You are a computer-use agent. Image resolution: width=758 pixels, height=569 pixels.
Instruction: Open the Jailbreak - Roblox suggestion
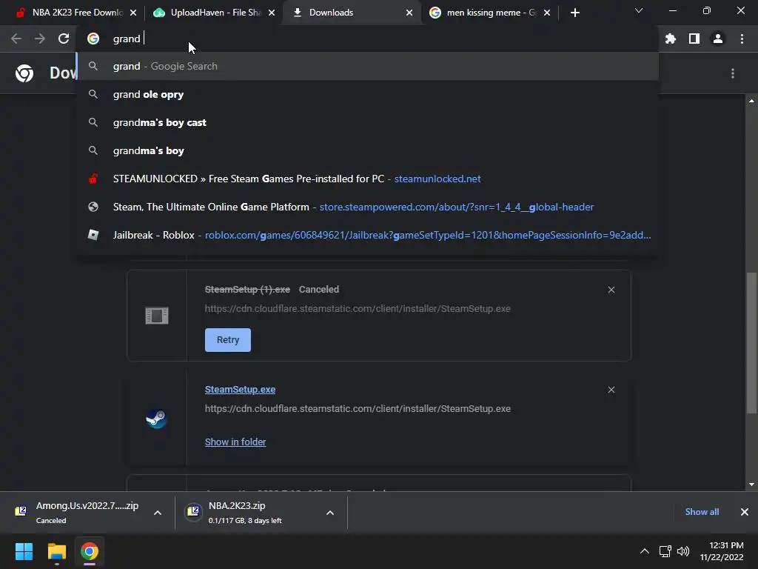367,235
